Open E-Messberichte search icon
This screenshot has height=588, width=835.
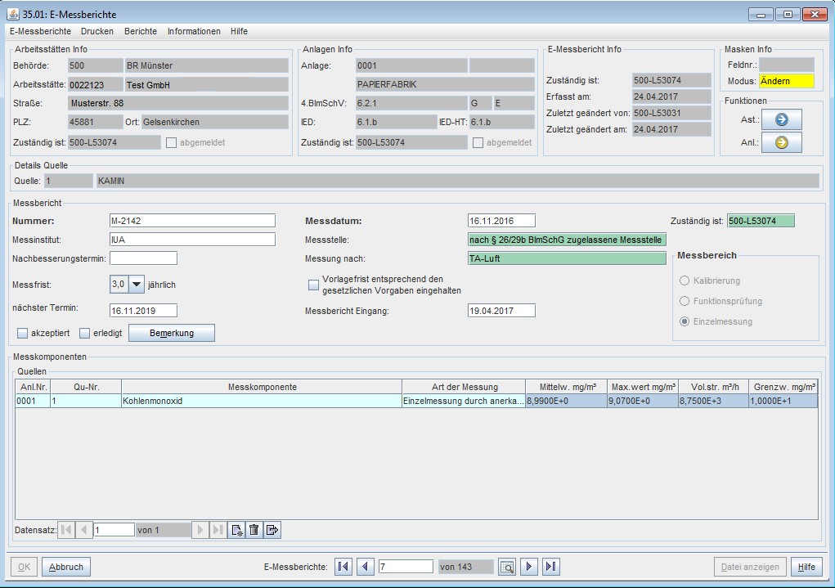tap(506, 567)
